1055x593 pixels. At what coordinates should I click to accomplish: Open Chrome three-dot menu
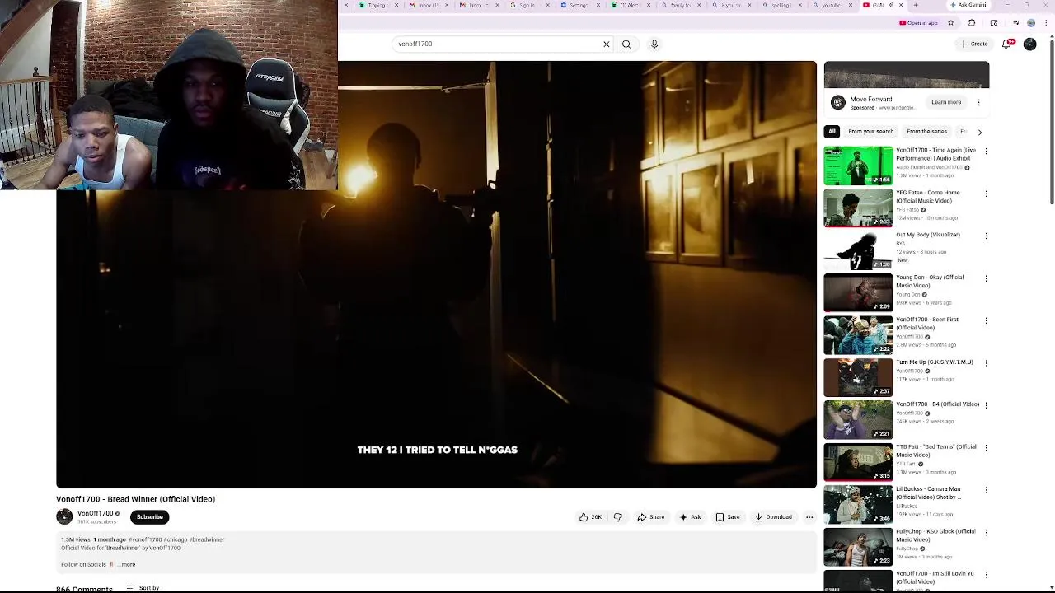(x=1046, y=23)
